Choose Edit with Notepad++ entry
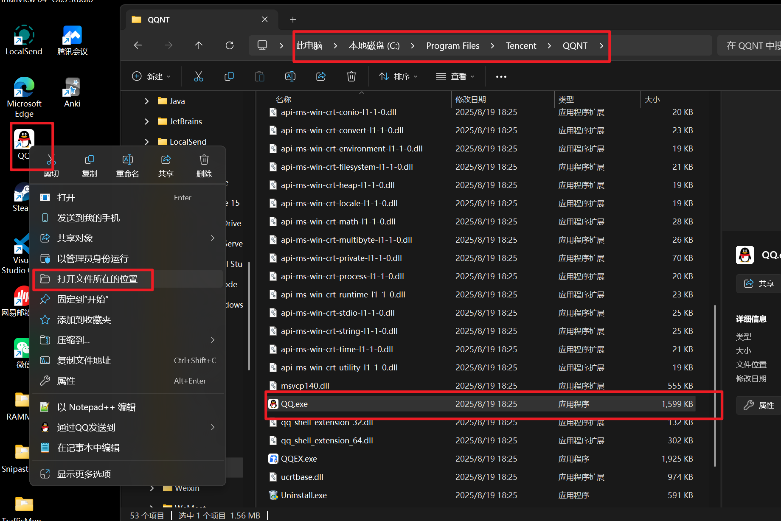This screenshot has width=781, height=521. (128, 407)
